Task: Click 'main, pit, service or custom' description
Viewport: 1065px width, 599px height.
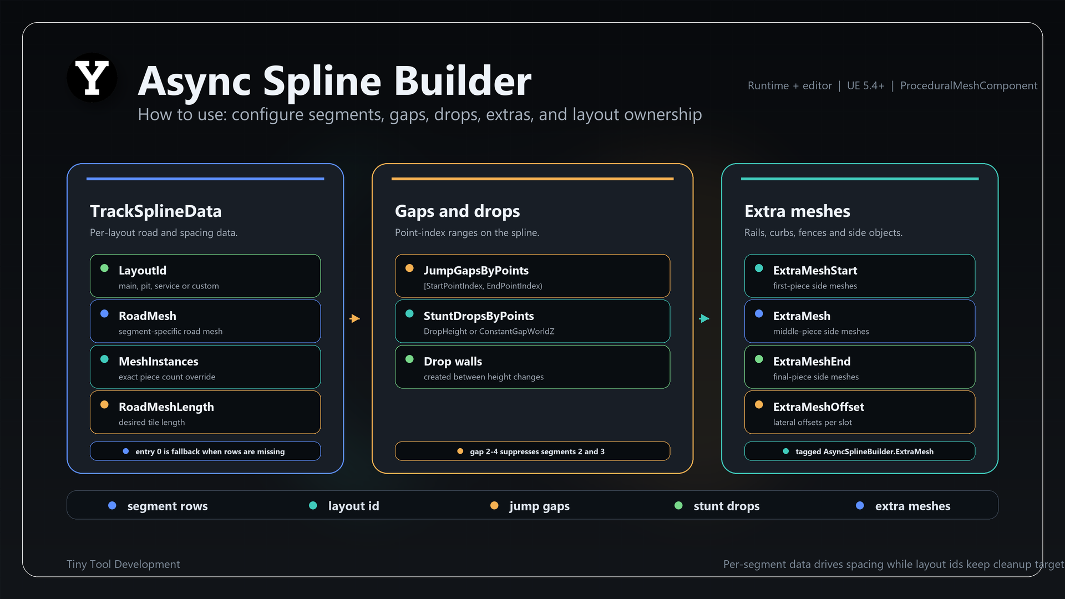Action: click(169, 286)
